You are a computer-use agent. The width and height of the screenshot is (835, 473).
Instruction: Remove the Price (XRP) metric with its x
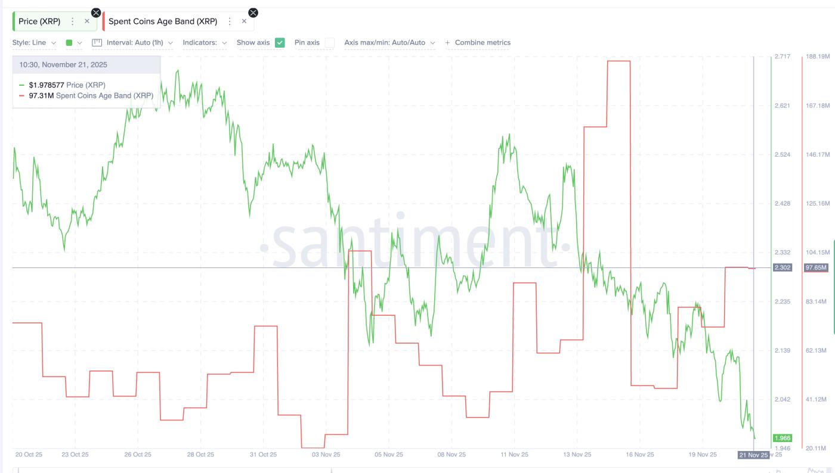tap(86, 21)
